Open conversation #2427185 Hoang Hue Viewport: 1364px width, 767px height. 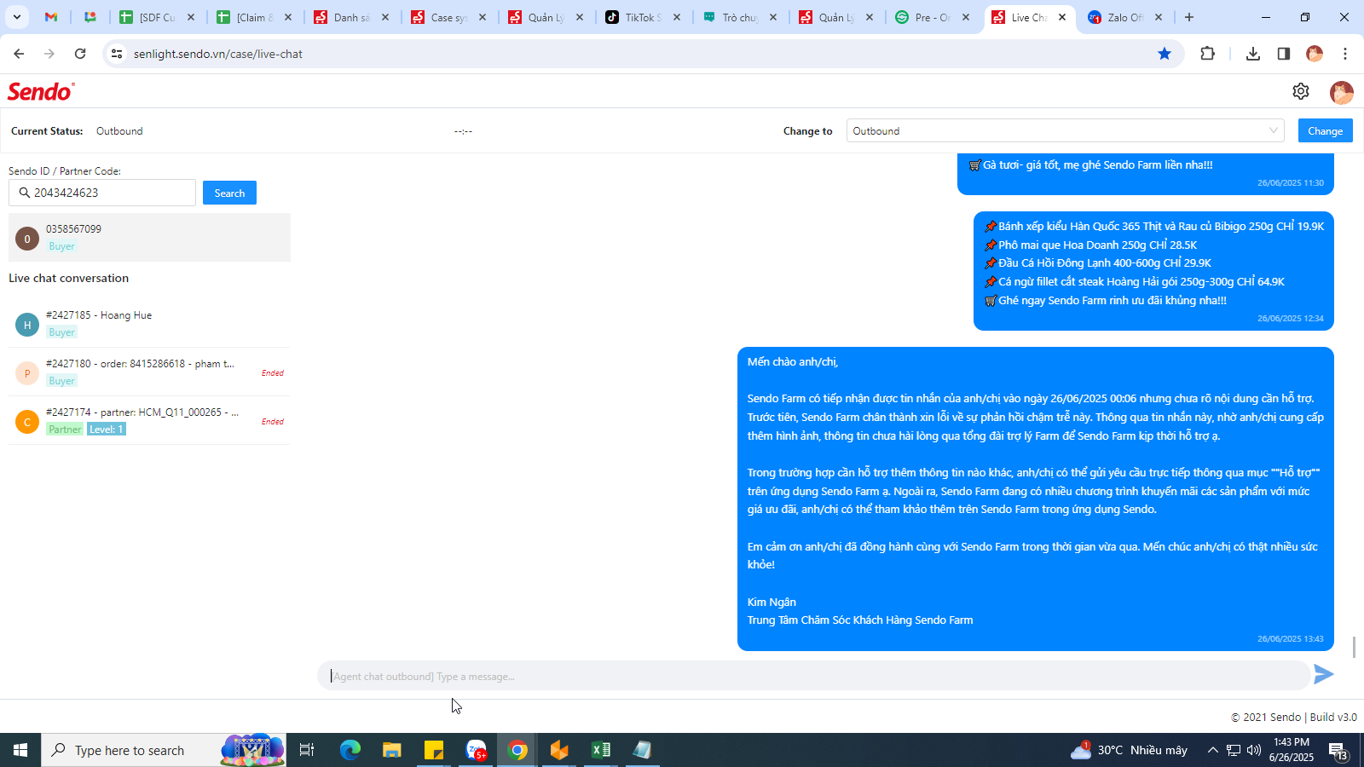click(149, 323)
